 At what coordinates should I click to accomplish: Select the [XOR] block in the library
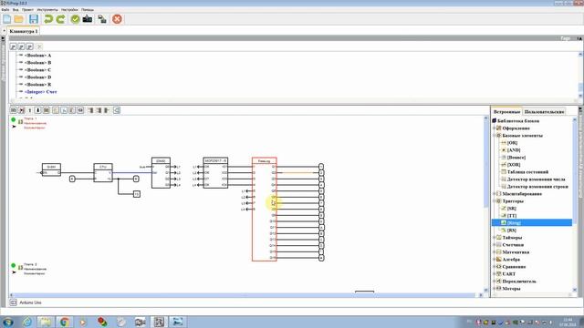[x=514, y=165]
